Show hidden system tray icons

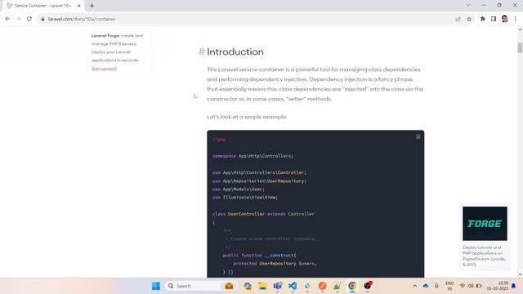[414, 286]
